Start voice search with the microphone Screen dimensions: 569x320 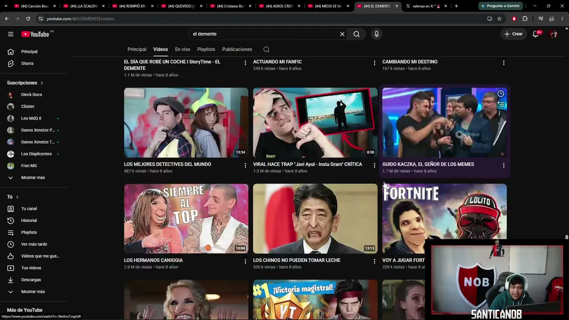tap(377, 34)
